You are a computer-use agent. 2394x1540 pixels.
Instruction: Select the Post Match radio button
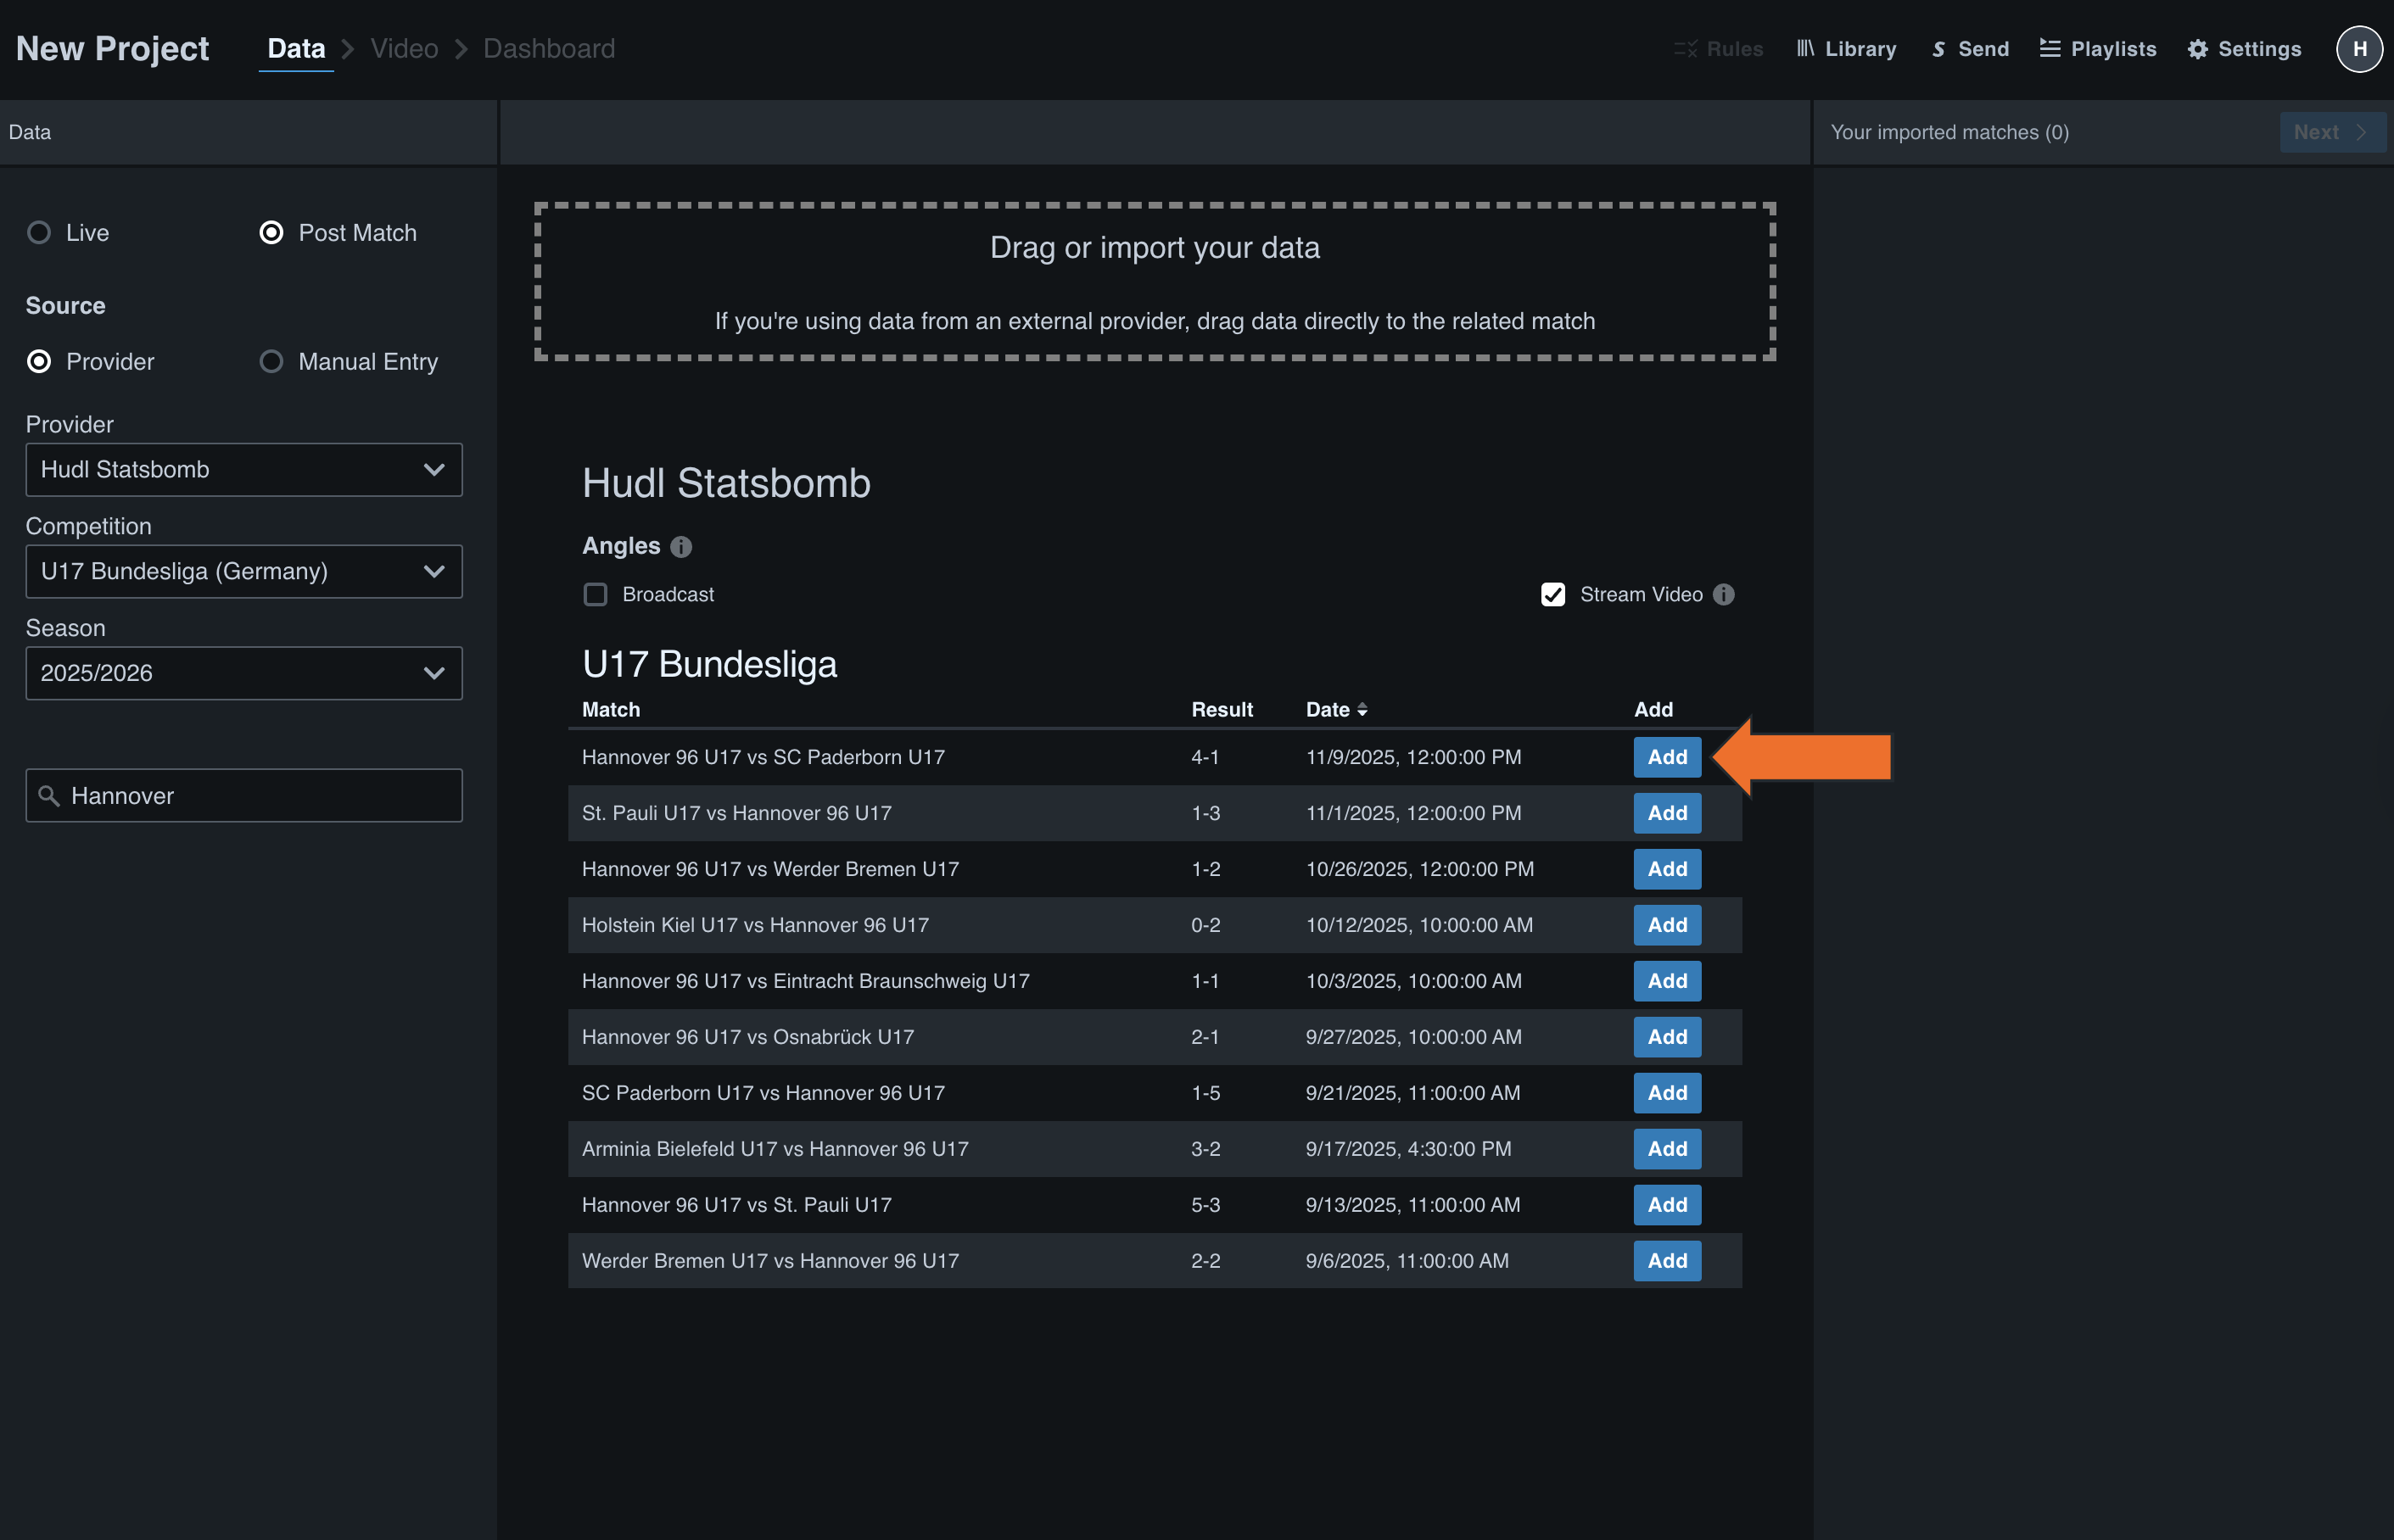(271, 233)
